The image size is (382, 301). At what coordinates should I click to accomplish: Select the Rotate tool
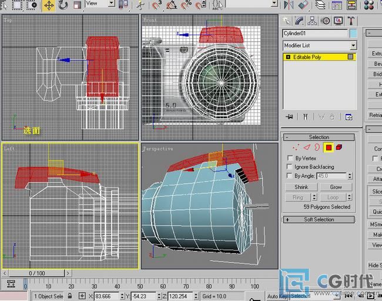(63, 5)
